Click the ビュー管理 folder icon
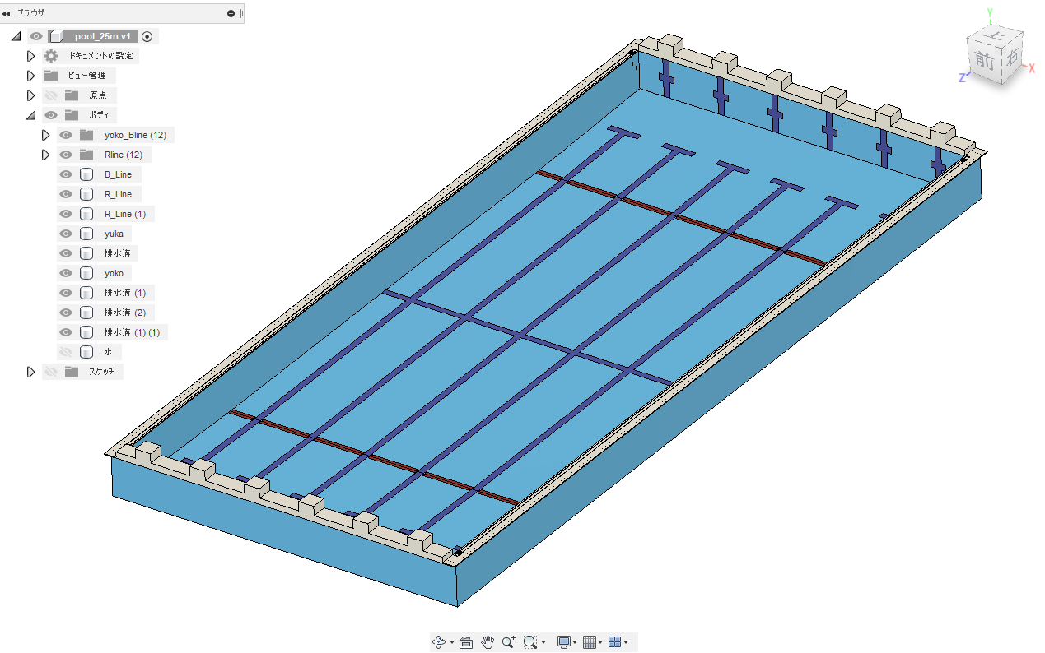This screenshot has width=1045, height=653. coord(51,76)
